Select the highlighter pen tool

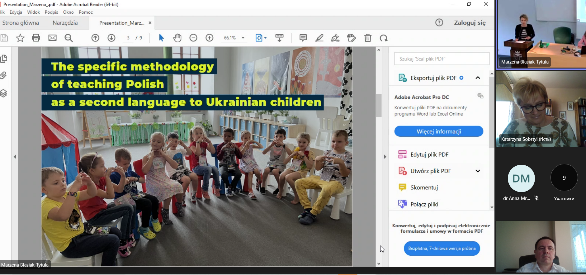[319, 38]
